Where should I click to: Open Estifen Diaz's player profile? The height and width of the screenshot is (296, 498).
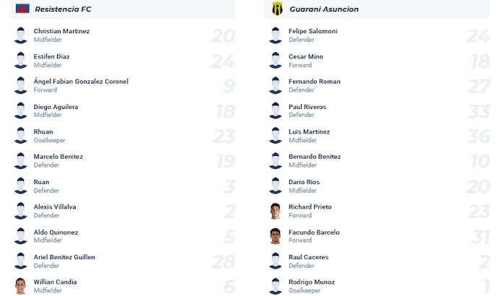[x=52, y=56]
